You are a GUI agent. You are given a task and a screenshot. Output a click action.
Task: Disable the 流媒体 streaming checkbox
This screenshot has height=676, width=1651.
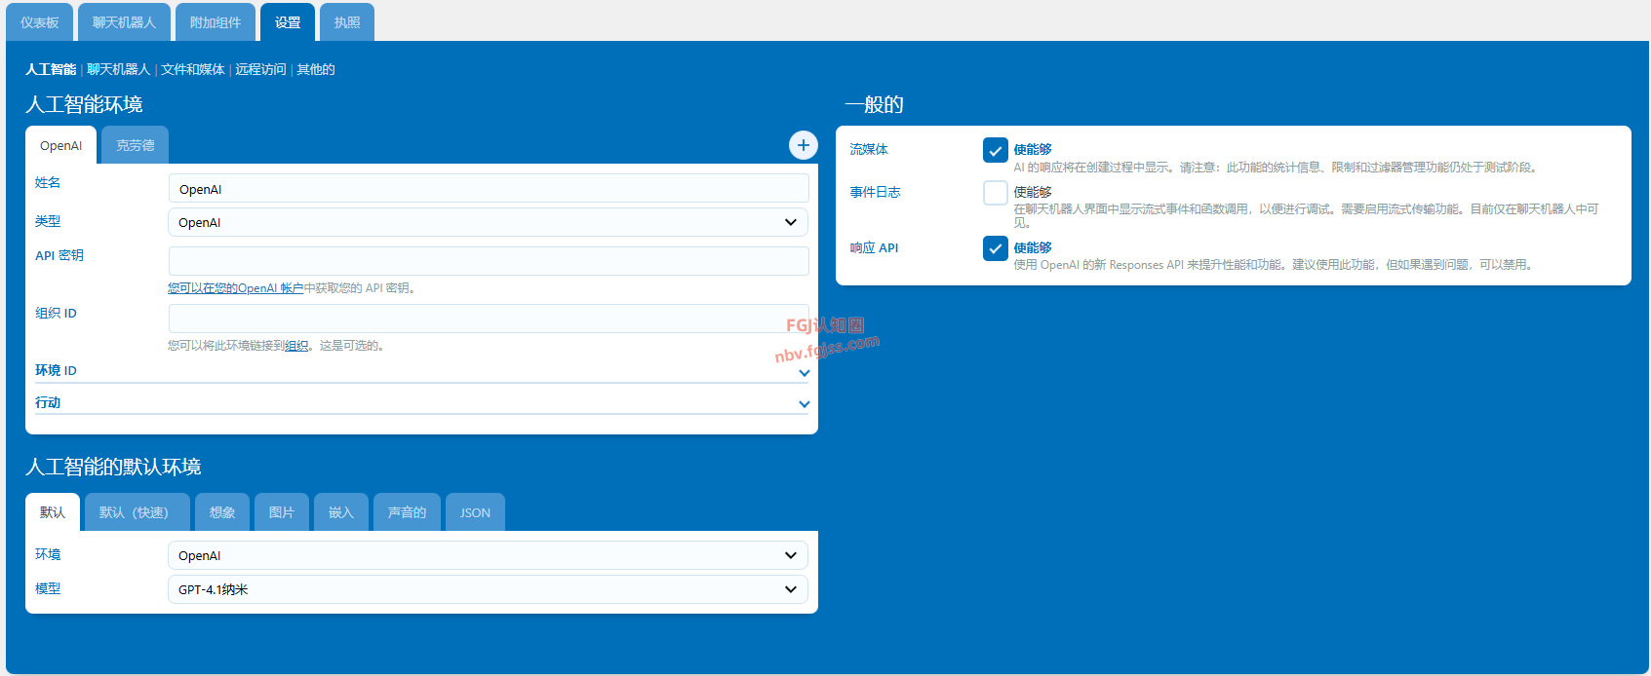(x=995, y=150)
